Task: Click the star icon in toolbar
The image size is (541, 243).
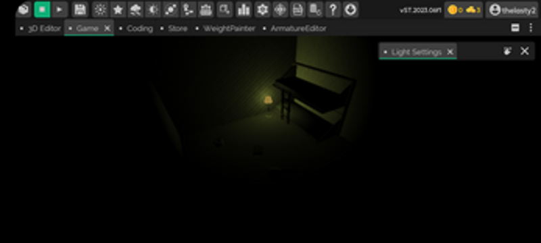Action: click(x=118, y=9)
